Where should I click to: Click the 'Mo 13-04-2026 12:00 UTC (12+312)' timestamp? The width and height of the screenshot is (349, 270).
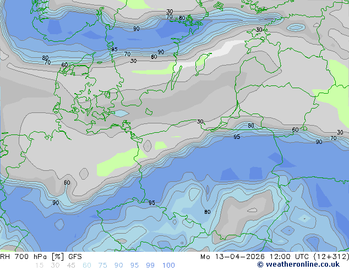coord(275,257)
